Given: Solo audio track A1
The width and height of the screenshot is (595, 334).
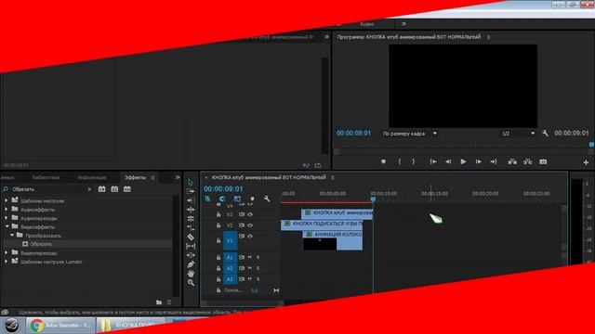Looking at the screenshot, I should [258, 258].
